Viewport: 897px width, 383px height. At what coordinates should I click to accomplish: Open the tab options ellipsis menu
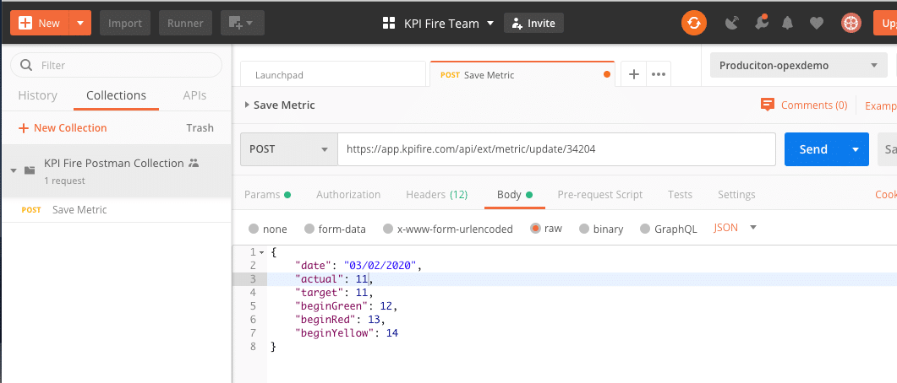tap(659, 74)
